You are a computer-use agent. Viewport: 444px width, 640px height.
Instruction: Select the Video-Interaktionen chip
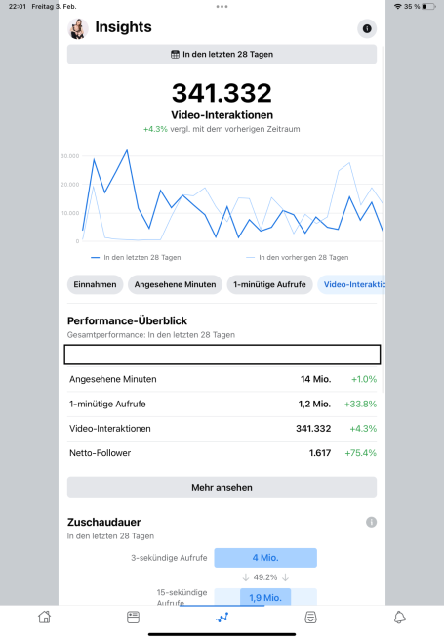351,284
